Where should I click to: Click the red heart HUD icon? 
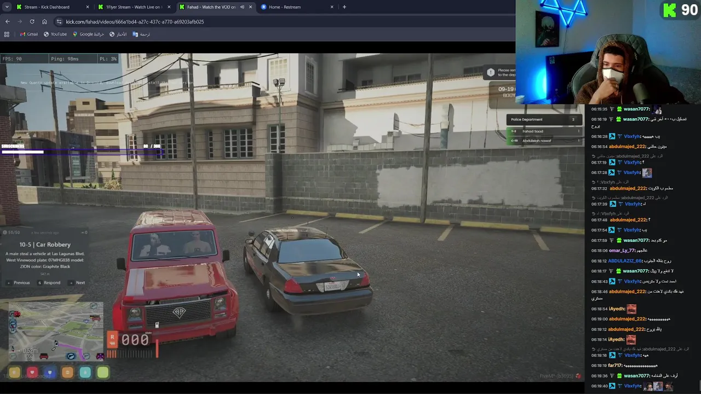pyautogui.click(x=32, y=373)
